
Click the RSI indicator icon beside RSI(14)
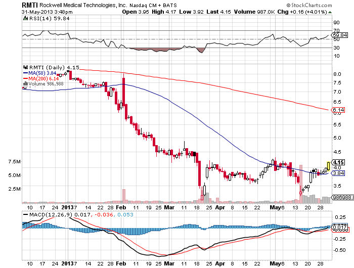(25, 18)
